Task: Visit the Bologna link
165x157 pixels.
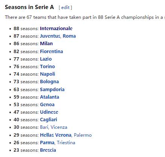Action: click(x=49, y=82)
